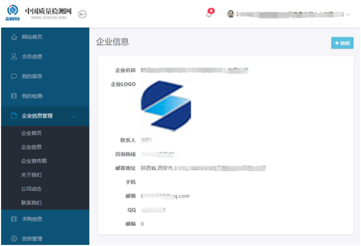This screenshot has height=246, width=361.
Task: Open 联系我们 in the sidebar
Action: coord(31,203)
